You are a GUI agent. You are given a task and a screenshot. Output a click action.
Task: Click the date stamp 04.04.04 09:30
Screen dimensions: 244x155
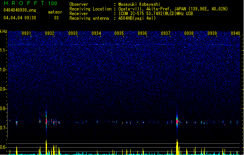point(20,18)
